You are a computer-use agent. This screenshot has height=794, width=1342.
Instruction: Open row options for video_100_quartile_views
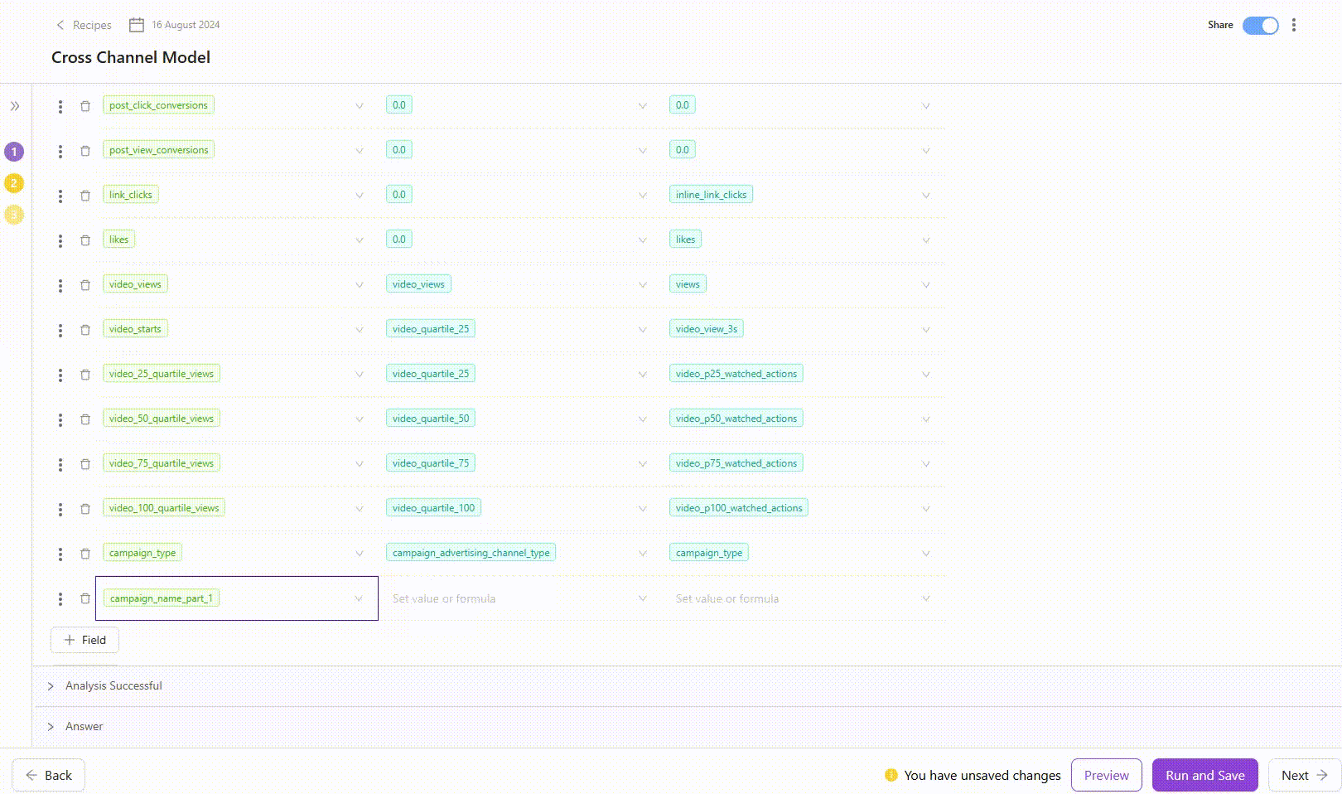[60, 509]
